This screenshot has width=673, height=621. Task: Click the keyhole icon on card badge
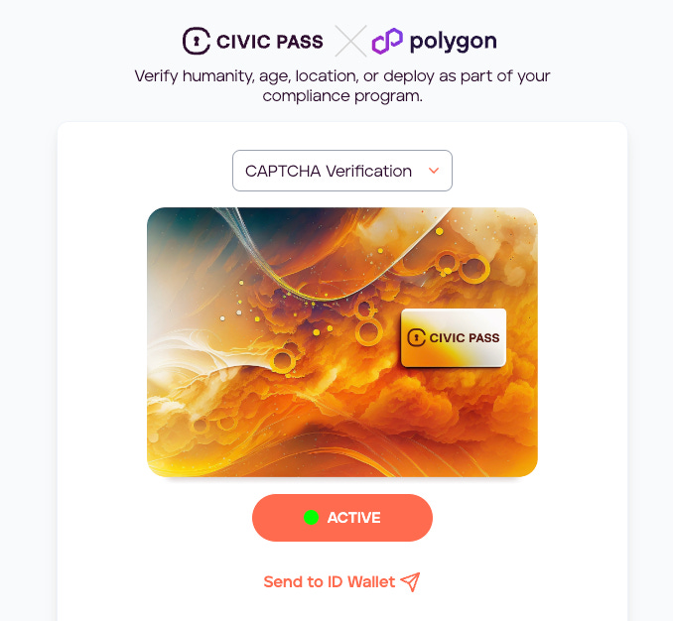pyautogui.click(x=416, y=338)
